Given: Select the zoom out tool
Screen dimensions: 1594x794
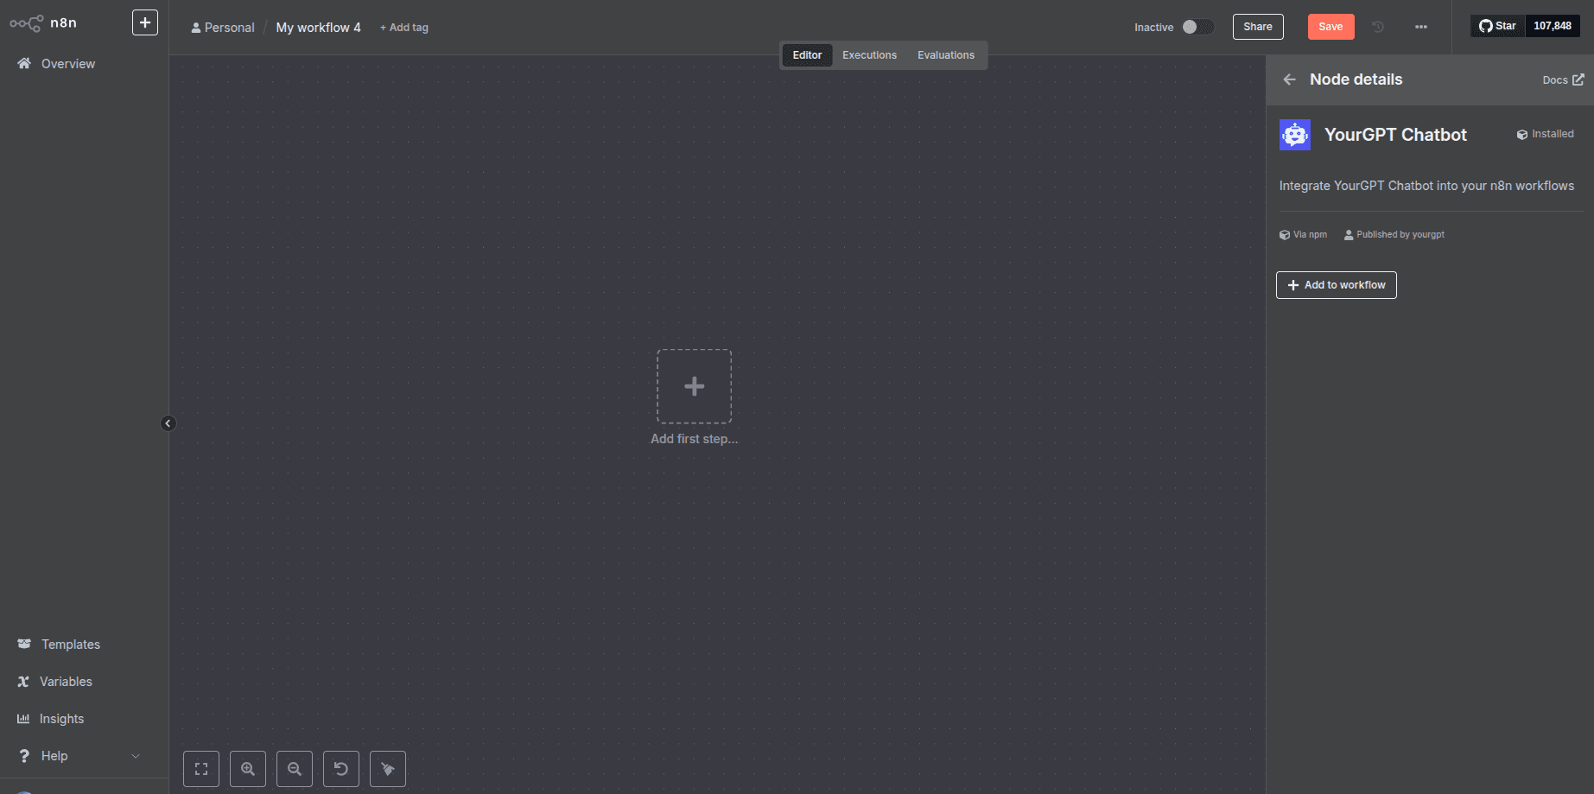Looking at the screenshot, I should (x=295, y=768).
